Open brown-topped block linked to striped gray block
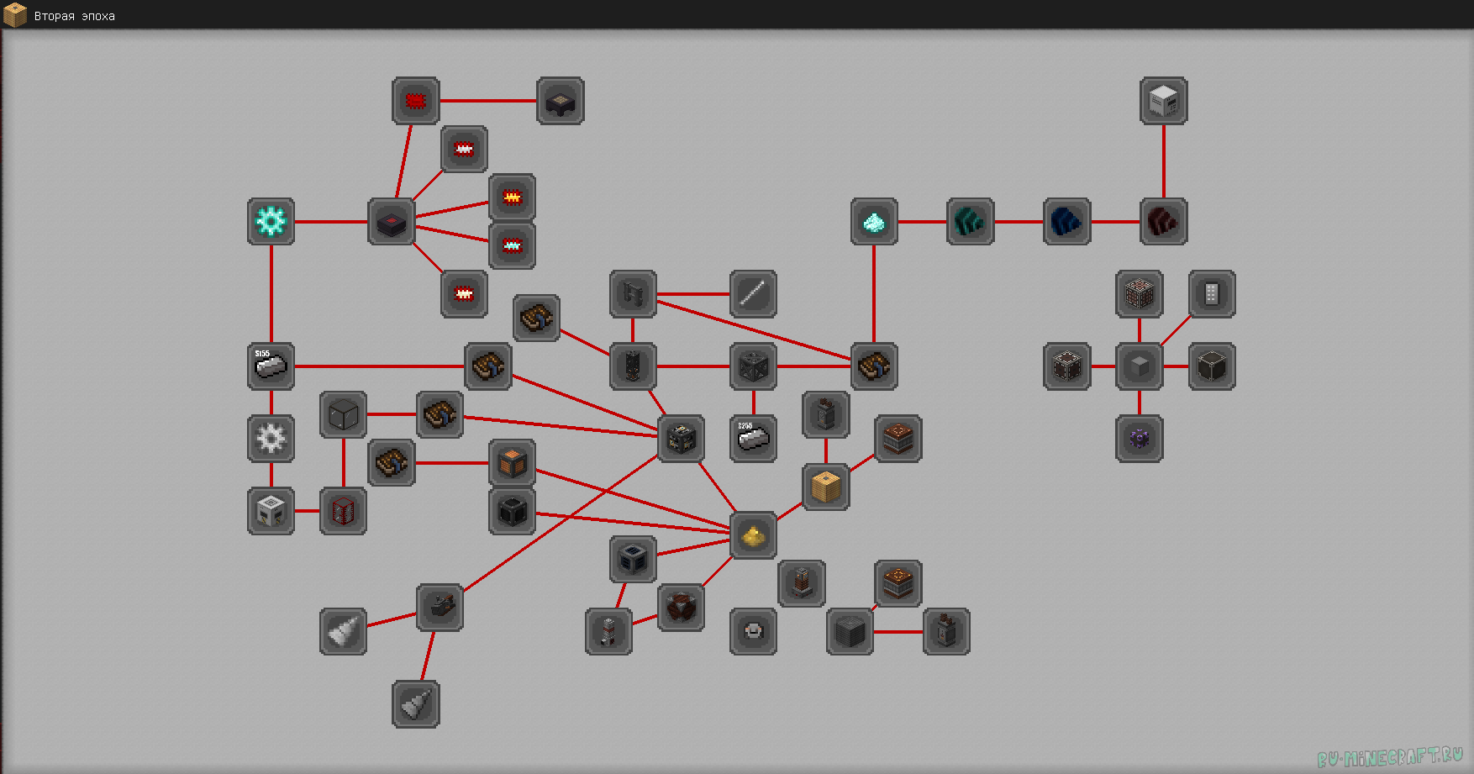This screenshot has height=774, width=1474. tap(898, 583)
